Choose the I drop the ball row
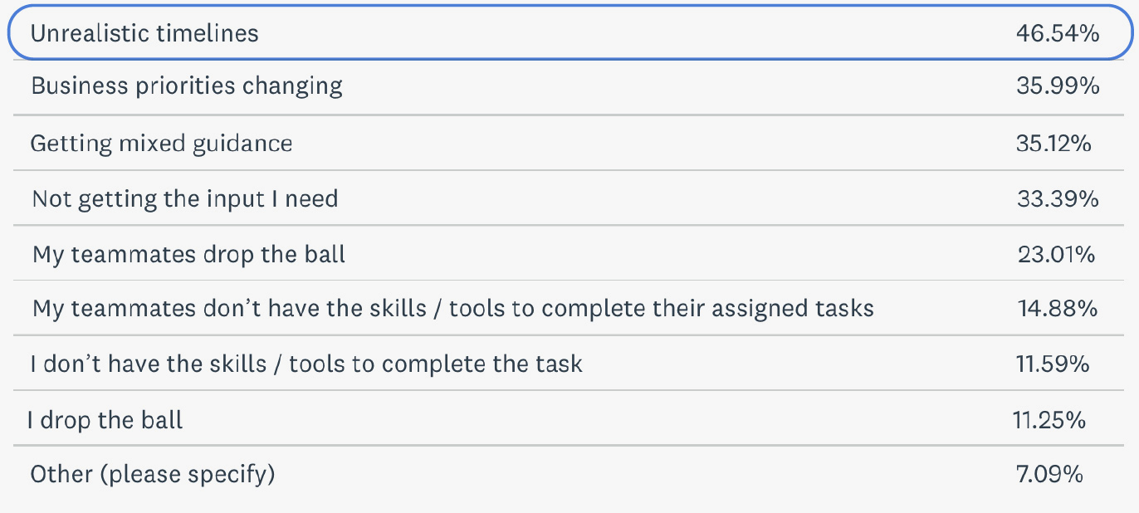This screenshot has height=513, width=1139. [x=569, y=418]
